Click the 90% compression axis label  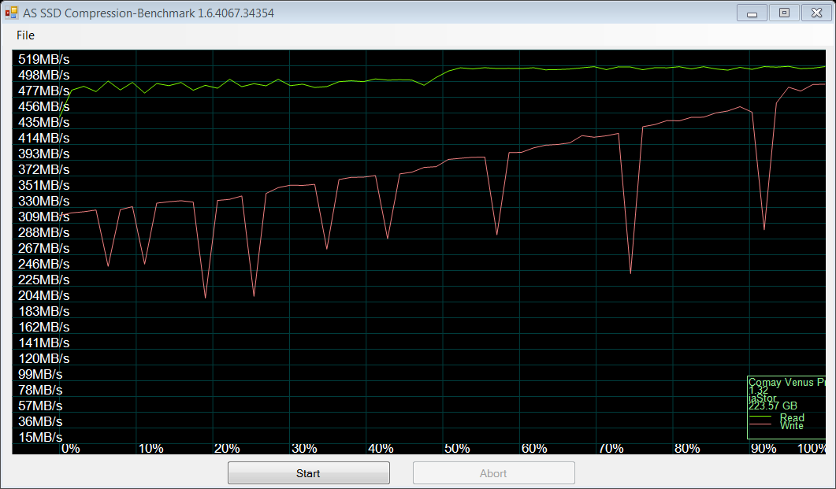764,449
